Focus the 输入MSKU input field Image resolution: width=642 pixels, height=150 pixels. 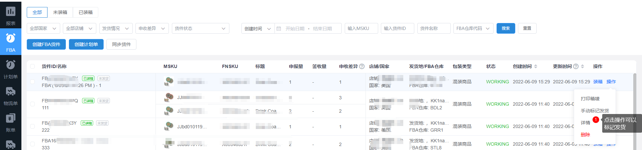361,28
